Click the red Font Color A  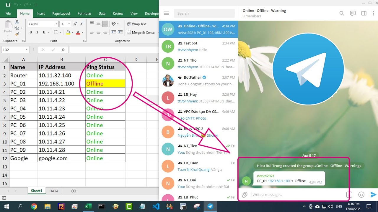[x=78, y=32]
